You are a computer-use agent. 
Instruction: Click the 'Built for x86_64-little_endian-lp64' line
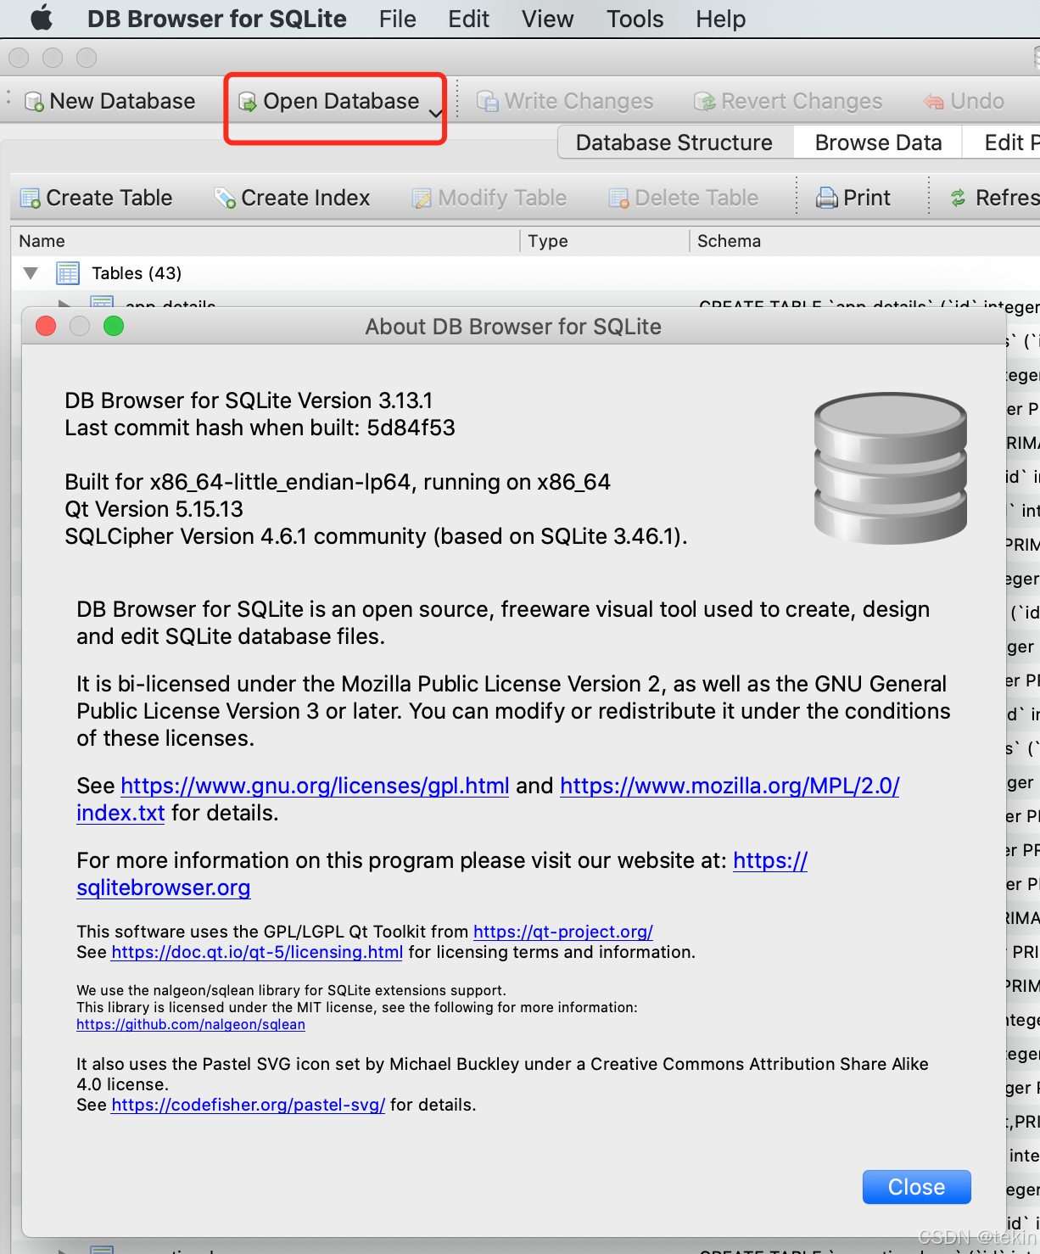pos(338,482)
